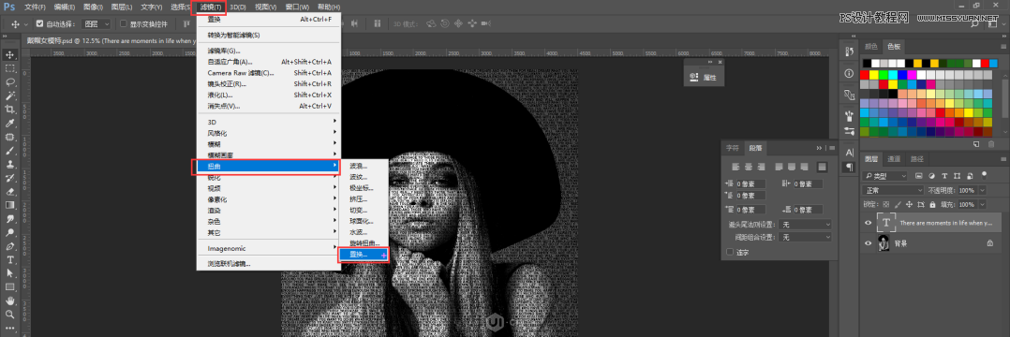Open 避头尾法则设置 dropdown
This screenshot has width=1010, height=337.
(805, 225)
